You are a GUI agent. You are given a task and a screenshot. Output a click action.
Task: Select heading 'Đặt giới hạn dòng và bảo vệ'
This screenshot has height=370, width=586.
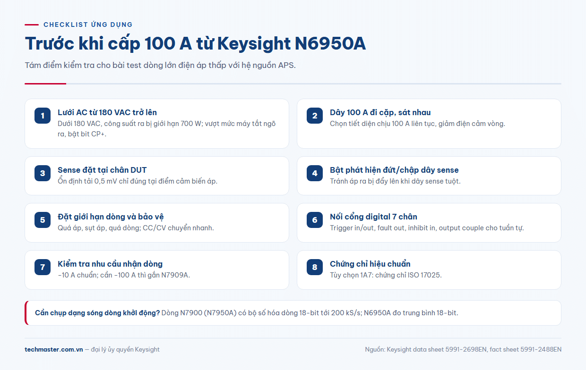click(x=111, y=217)
